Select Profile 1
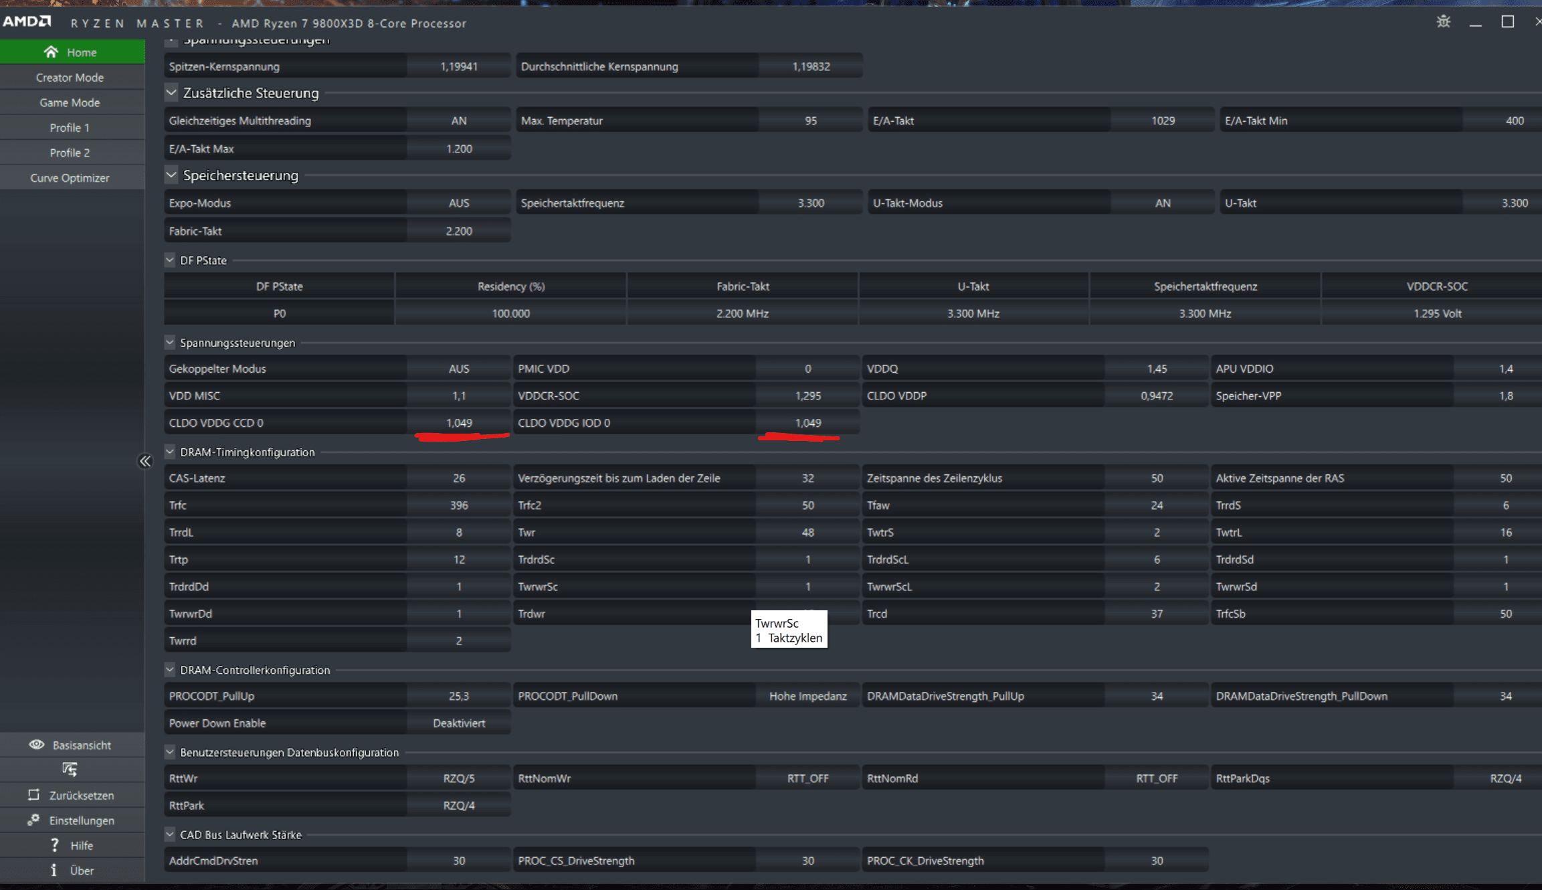 pyautogui.click(x=72, y=128)
